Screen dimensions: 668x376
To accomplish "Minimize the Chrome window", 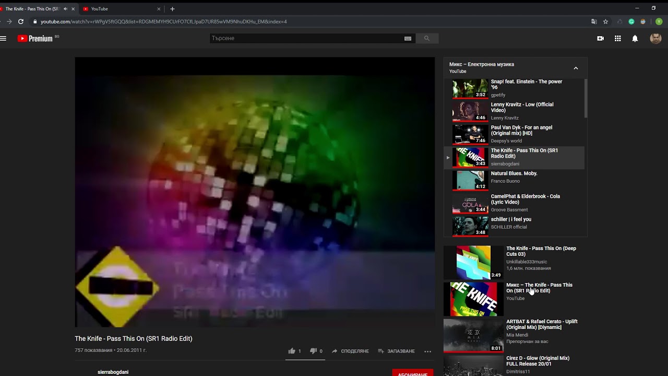I will (x=637, y=8).
